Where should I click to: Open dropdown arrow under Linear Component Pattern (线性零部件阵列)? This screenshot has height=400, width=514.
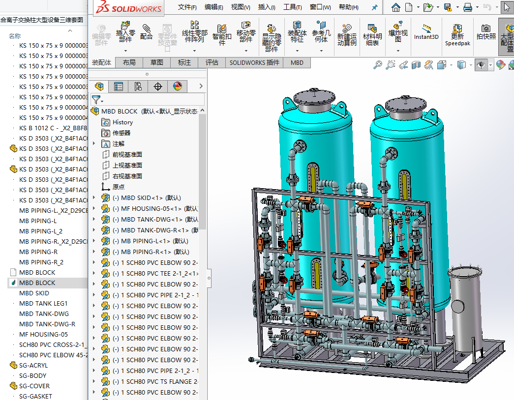tap(194, 50)
